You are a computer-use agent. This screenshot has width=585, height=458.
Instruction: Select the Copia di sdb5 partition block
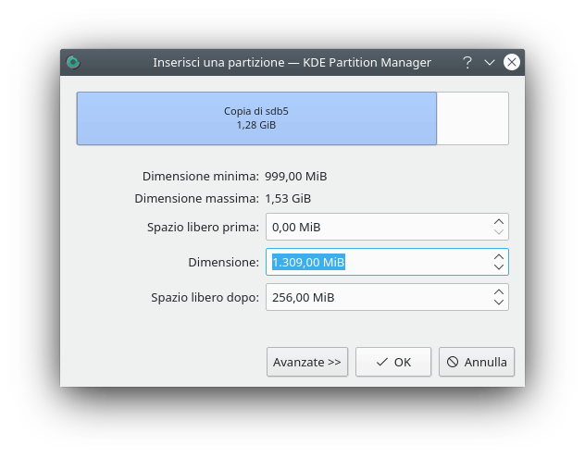click(x=256, y=118)
